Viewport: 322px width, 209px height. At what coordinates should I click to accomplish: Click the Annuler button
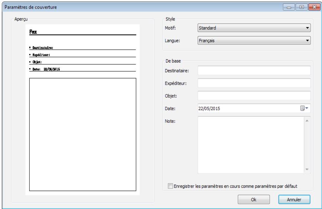[x=294, y=199]
